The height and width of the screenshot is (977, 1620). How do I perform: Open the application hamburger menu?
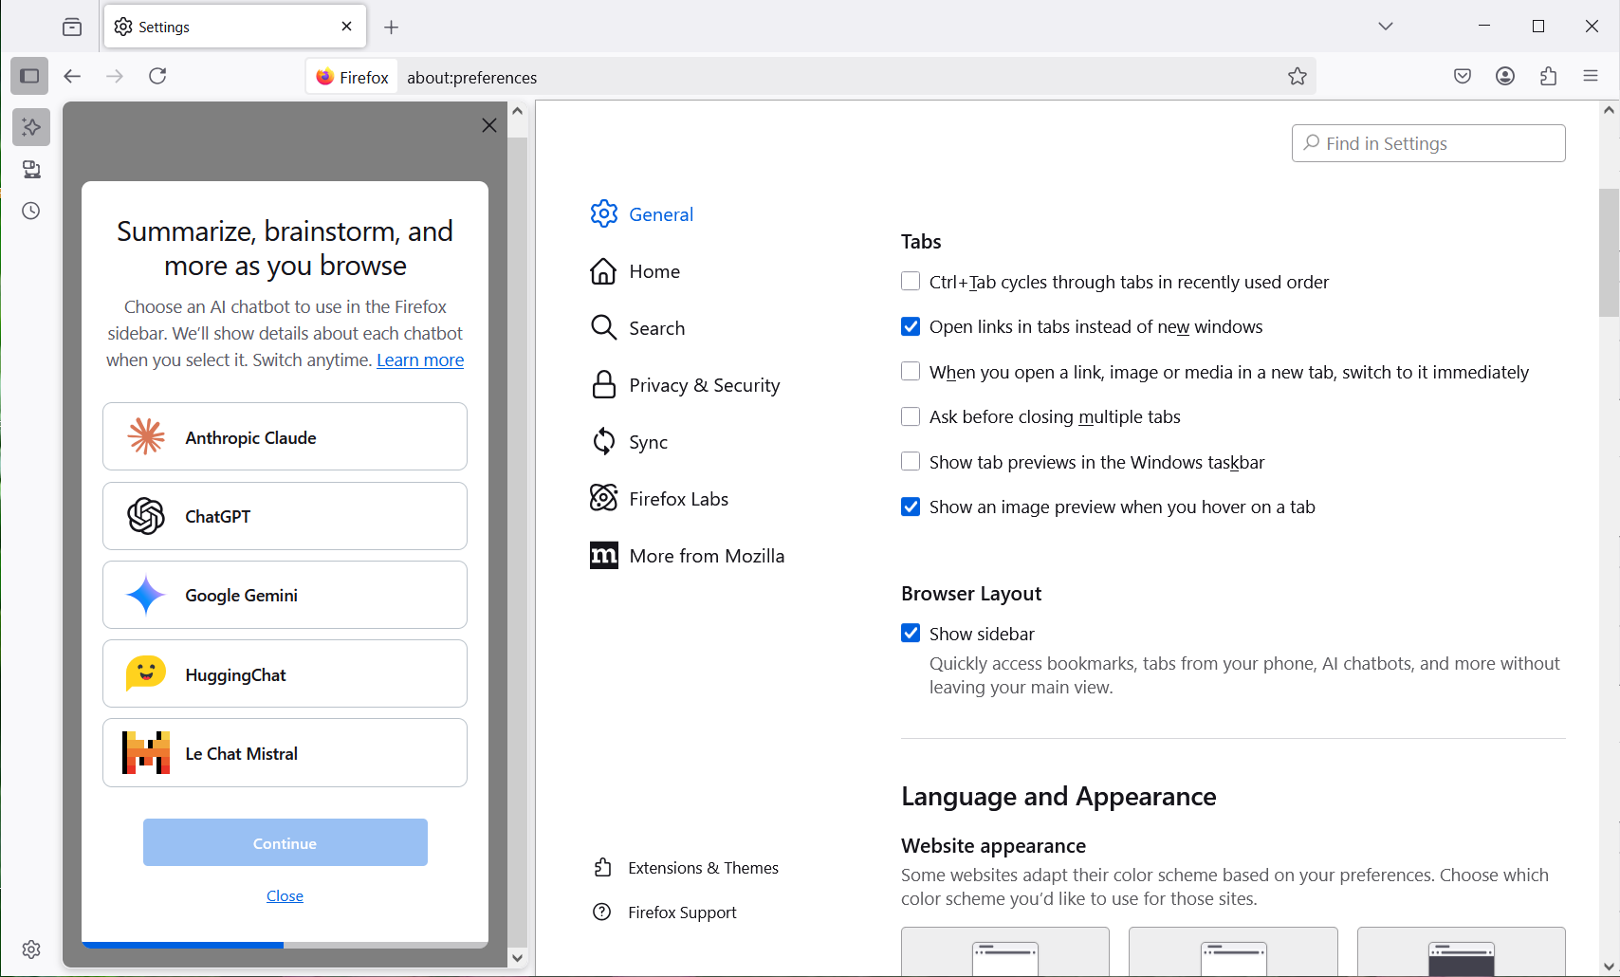tap(1592, 76)
